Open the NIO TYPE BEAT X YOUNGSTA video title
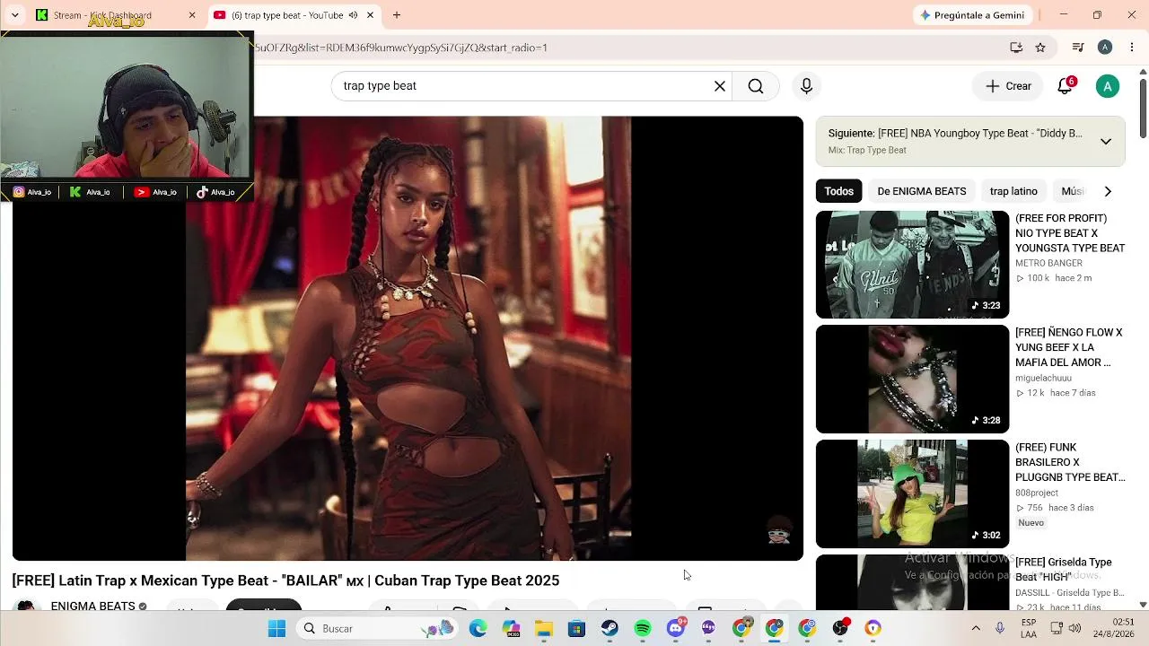 pos(1070,233)
